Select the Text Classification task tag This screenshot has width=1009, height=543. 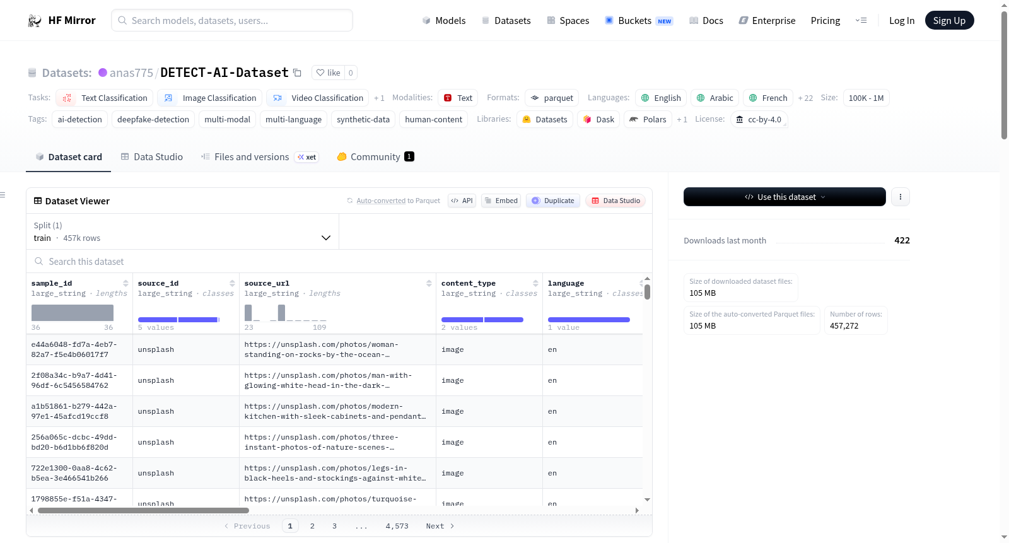pos(105,98)
